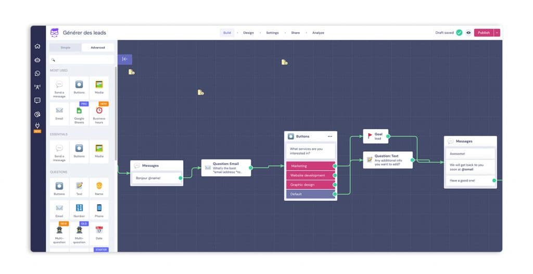Go to the Design tab

click(x=248, y=33)
